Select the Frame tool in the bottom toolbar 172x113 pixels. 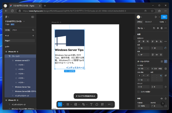pyautogui.click(x=68, y=104)
